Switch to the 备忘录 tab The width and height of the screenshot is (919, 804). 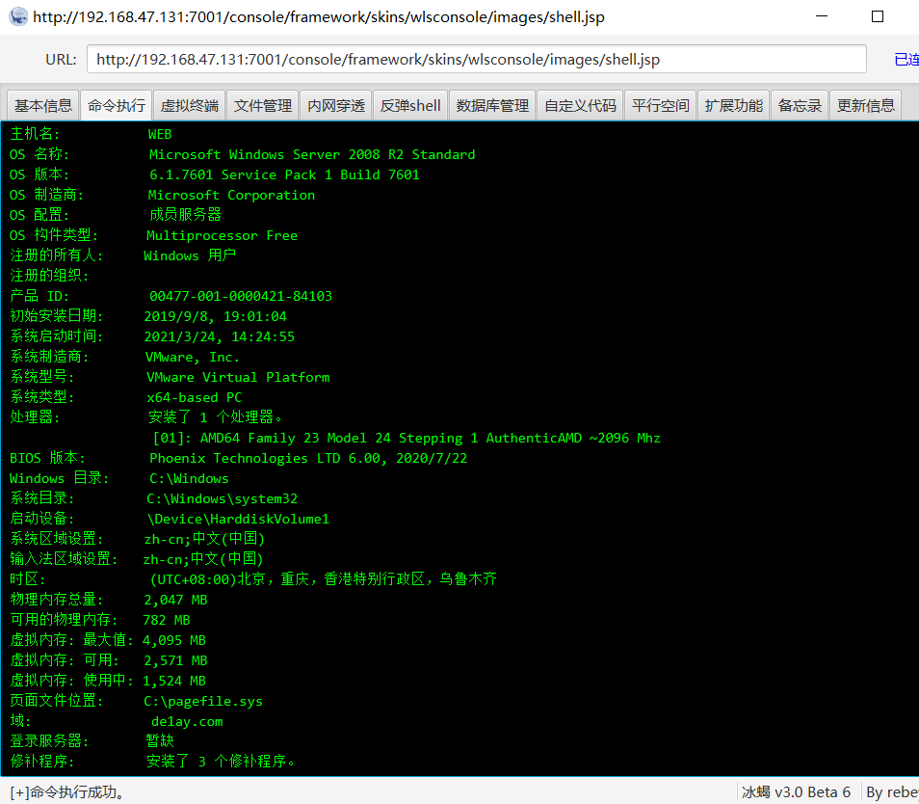coord(800,105)
